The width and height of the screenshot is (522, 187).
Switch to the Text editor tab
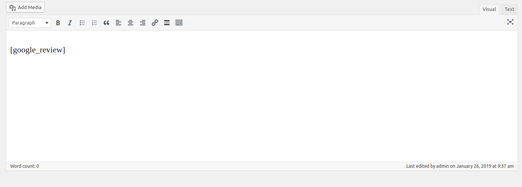click(x=510, y=9)
